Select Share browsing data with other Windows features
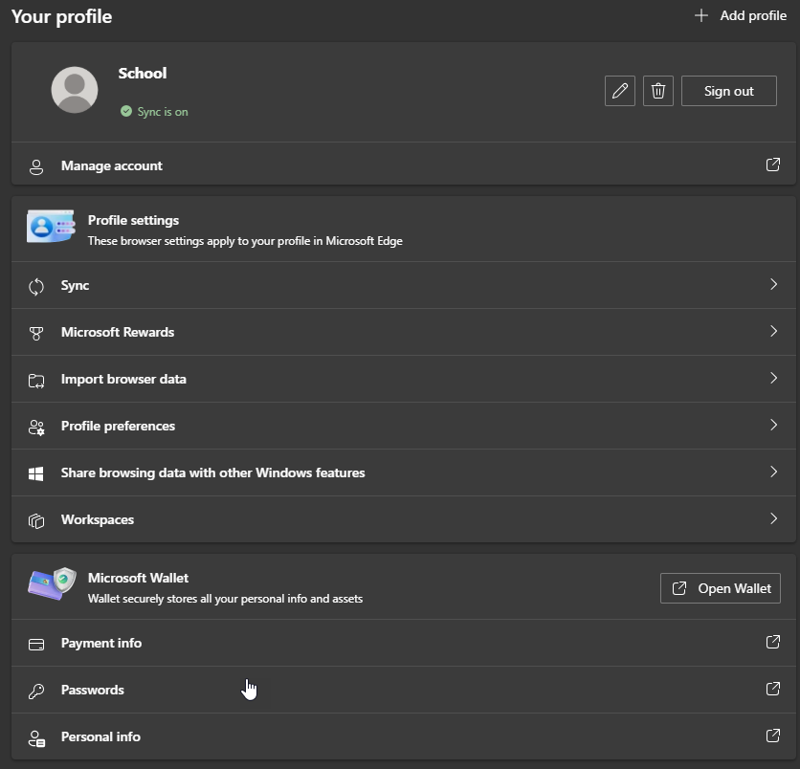The height and width of the screenshot is (769, 800). [x=212, y=472]
